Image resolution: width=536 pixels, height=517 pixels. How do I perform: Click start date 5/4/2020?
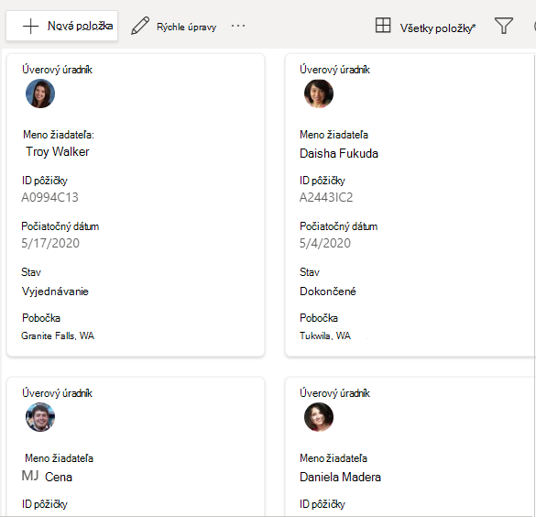click(325, 244)
